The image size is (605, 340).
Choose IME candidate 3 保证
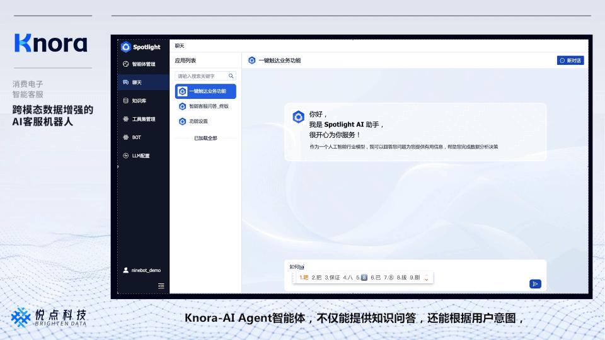click(x=332, y=278)
